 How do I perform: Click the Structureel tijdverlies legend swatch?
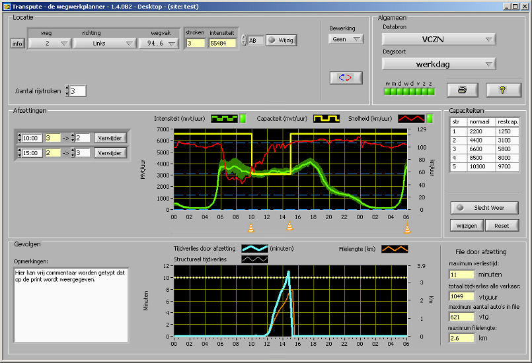255,259
